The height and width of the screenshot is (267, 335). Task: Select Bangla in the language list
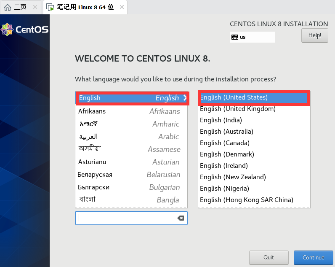click(131, 200)
